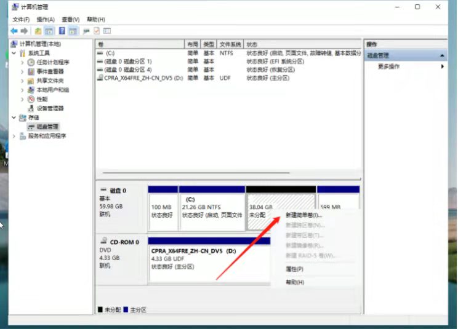Screen dimensions: 458x329
Task: Click 更多操作 in the actions pane
Action: tap(388, 66)
